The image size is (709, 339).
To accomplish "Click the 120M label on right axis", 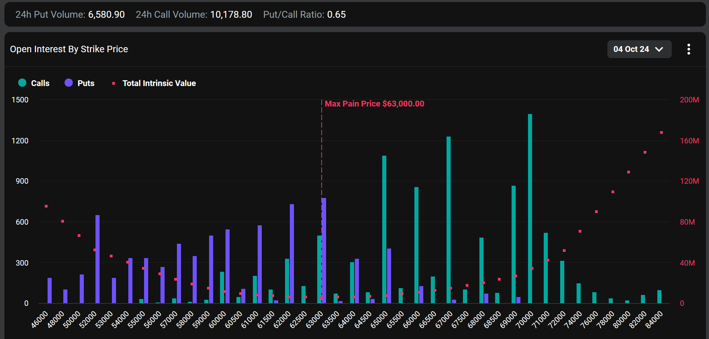I will tap(689, 181).
